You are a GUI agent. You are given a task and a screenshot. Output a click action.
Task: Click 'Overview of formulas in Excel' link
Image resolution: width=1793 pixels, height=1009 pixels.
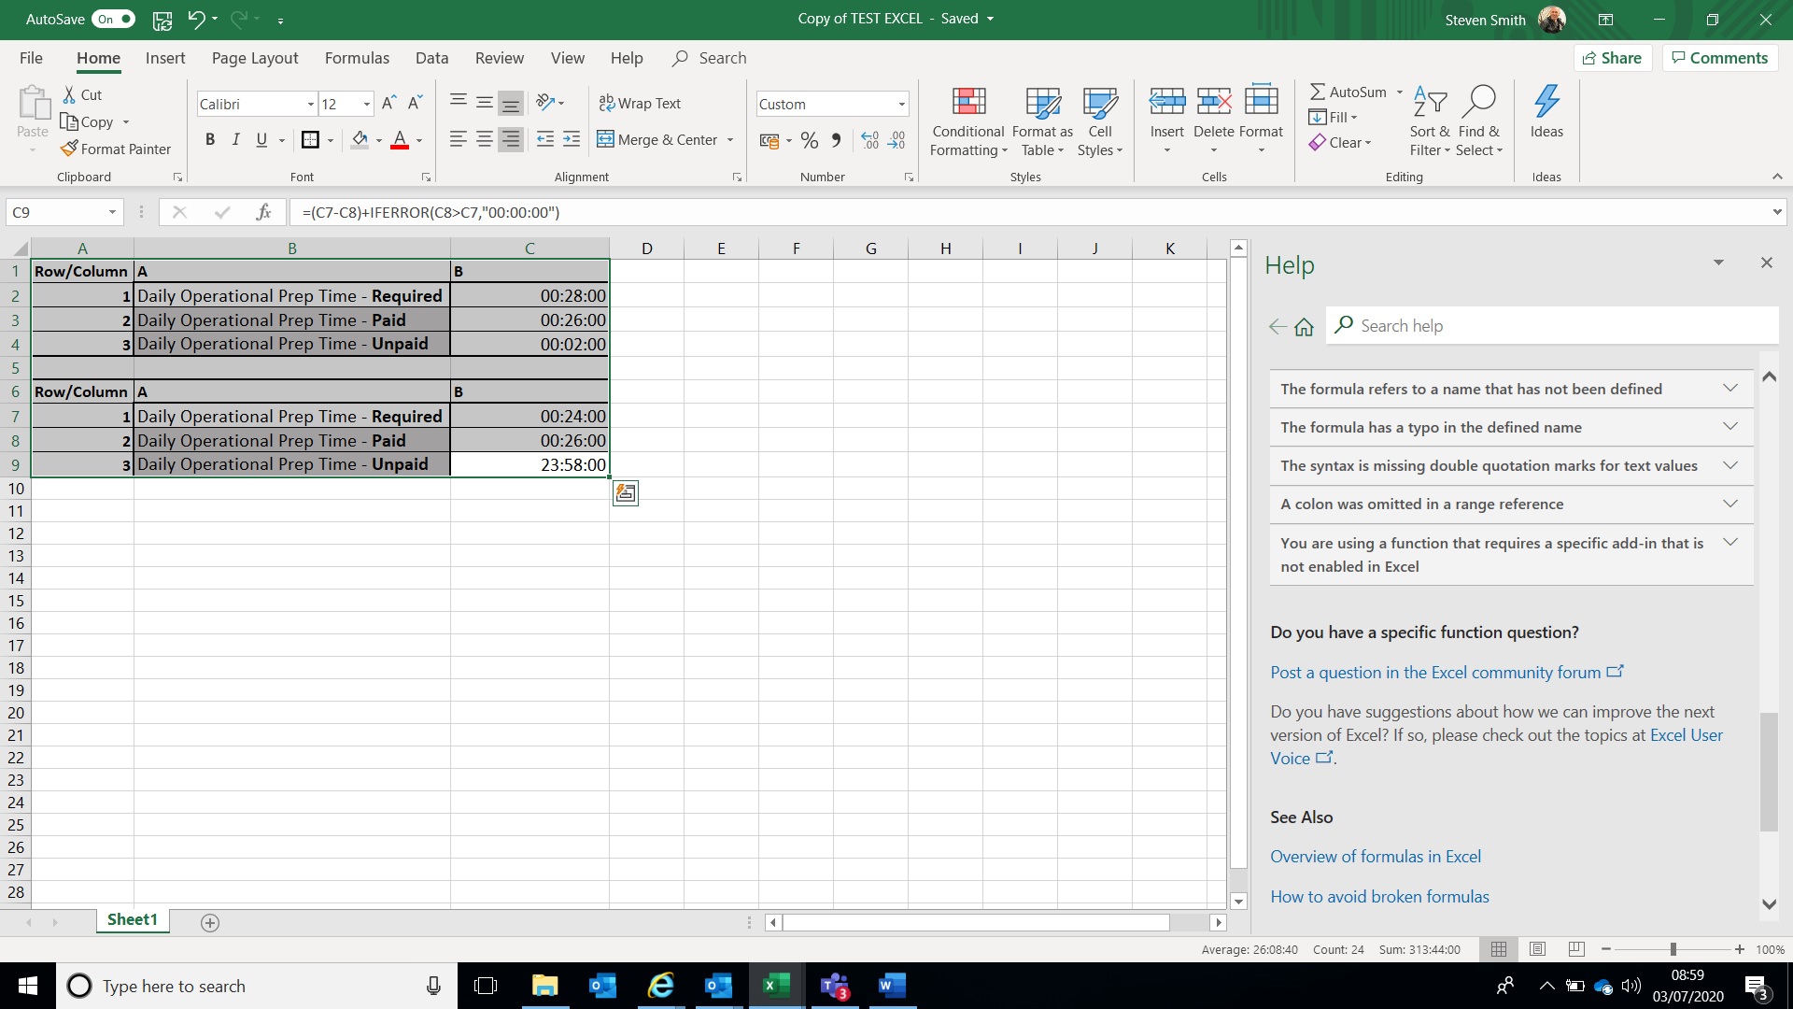pos(1376,855)
